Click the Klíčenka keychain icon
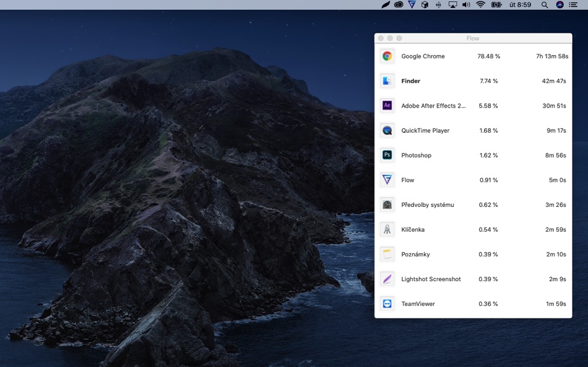 tap(387, 229)
